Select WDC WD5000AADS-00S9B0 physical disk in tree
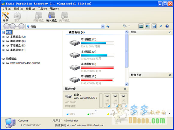The image size is (174, 130). coord(25,63)
